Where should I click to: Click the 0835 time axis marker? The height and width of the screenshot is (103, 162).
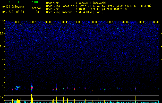point(79,22)
